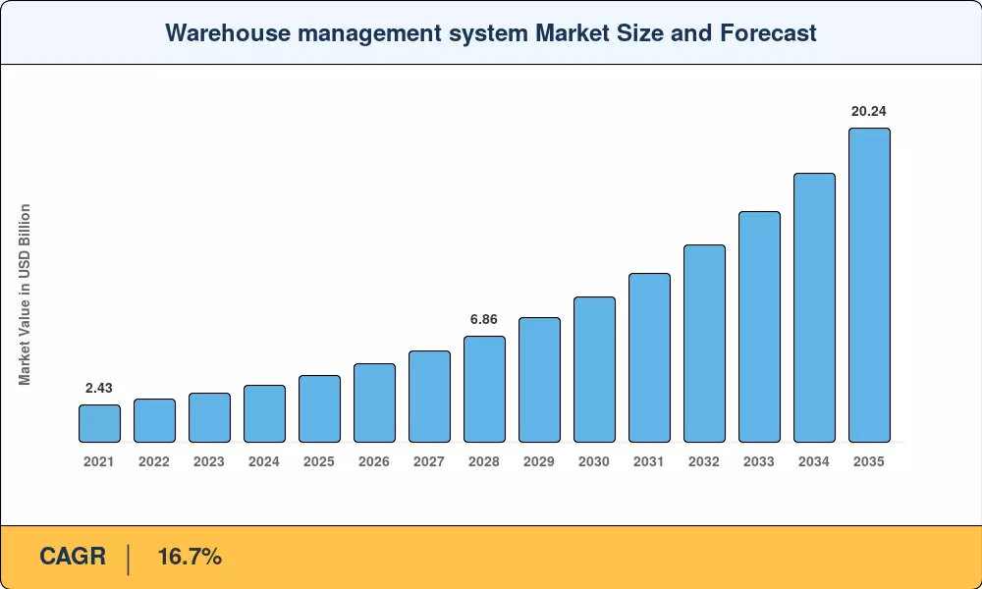The height and width of the screenshot is (589, 982).
Task: Click the 6.86 value label
Action: click(x=484, y=319)
